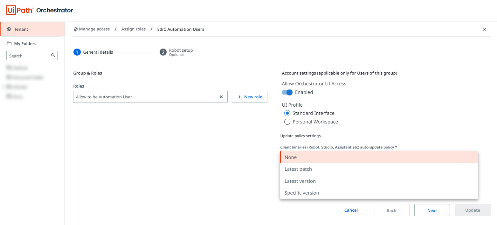497x225 pixels.
Task: Navigate to Assign roles breadcrumb
Action: click(133, 29)
